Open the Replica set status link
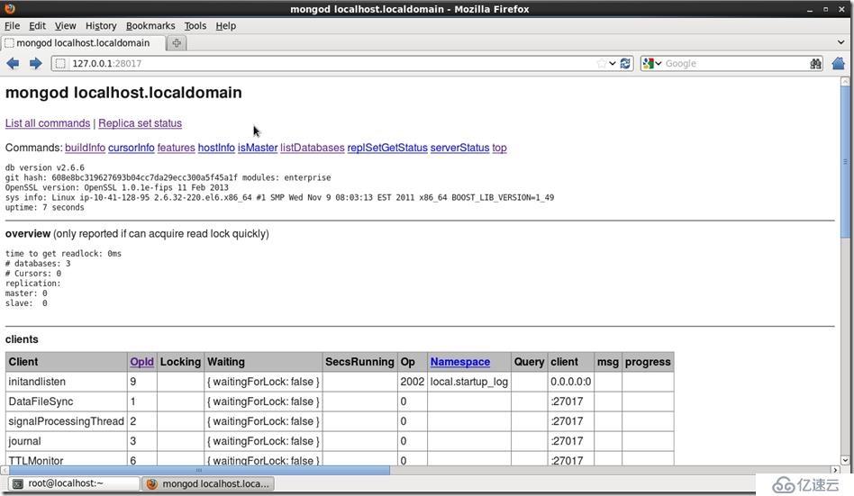 140,123
